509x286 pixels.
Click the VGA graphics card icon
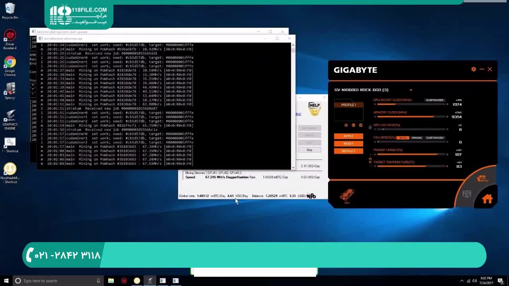[x=347, y=195]
